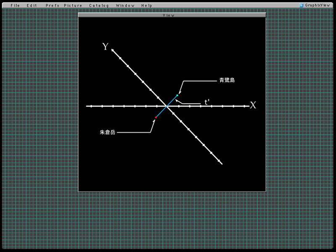Open the Prefs menu
The width and height of the screenshot is (336, 252).
tap(52, 5)
